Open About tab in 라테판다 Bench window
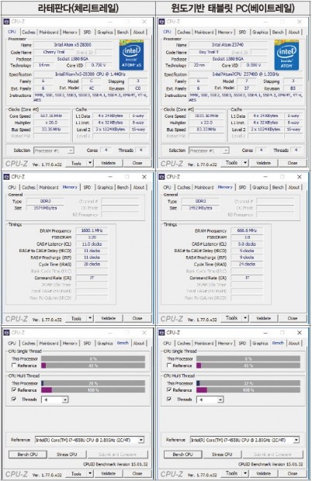This screenshot has width=312, height=481. point(139,343)
